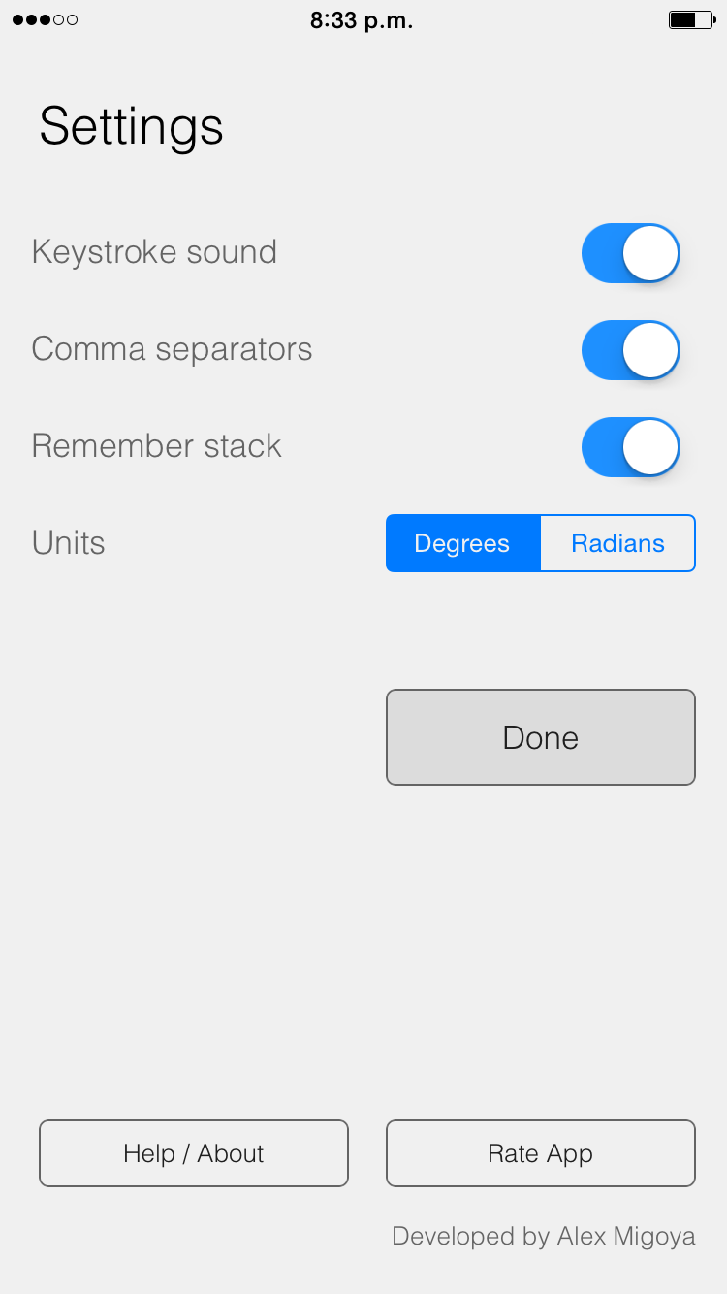This screenshot has width=727, height=1294.
Task: Tap the white knob on the Keystroke sound switch
Action: [649, 253]
